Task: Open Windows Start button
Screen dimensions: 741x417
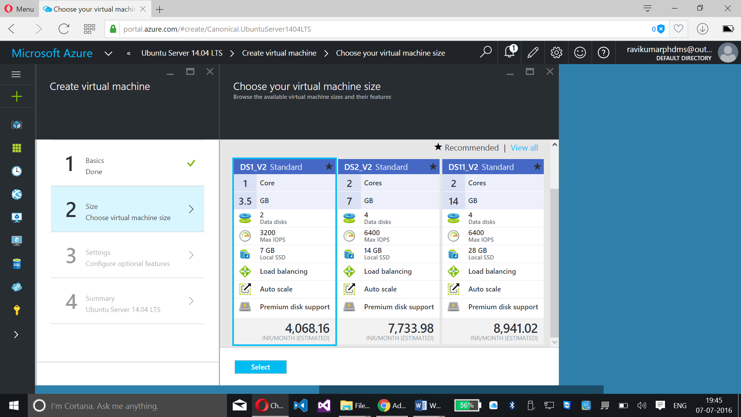Action: 14,405
